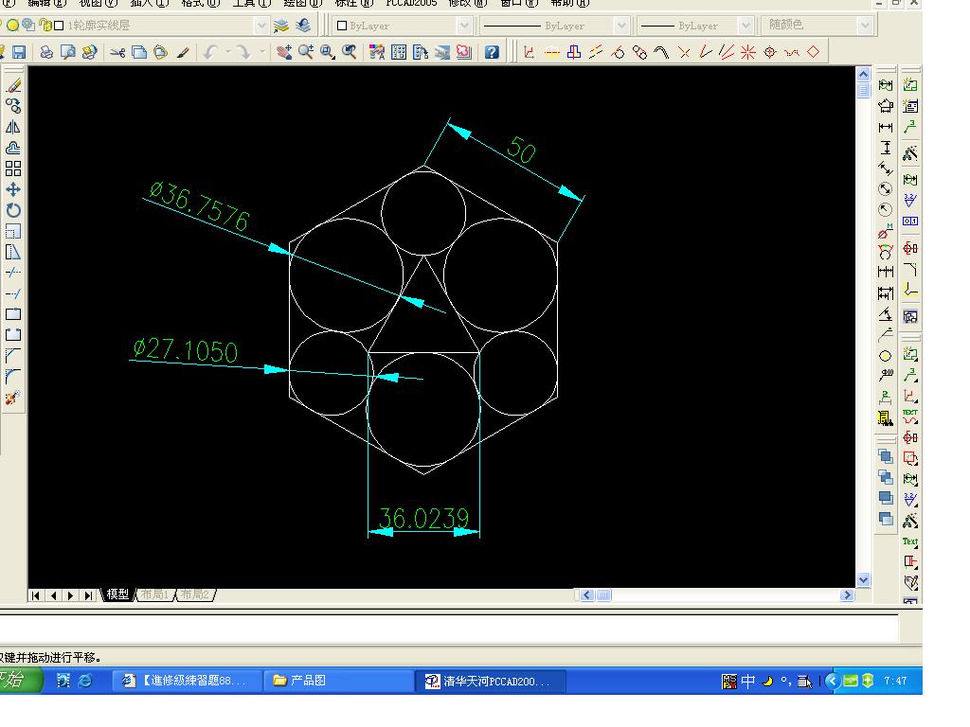970x727 pixels.
Task: Click the next layout tab arrow
Action: click(x=70, y=595)
